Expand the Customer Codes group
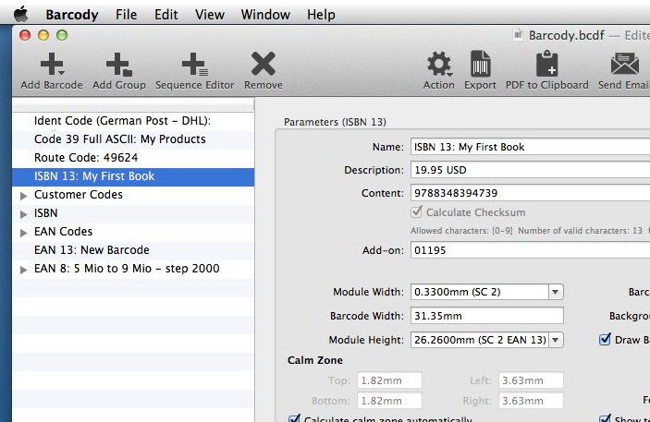The image size is (650, 422). (x=24, y=195)
